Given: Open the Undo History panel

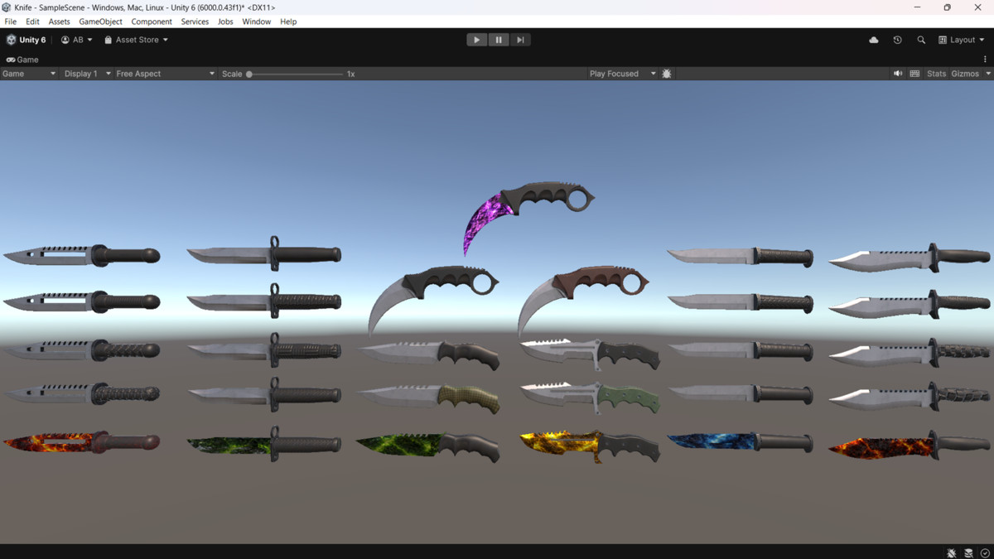Looking at the screenshot, I should click(897, 39).
